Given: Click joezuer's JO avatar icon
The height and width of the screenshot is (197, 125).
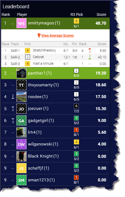Looking at the screenshot, I should [21, 109].
